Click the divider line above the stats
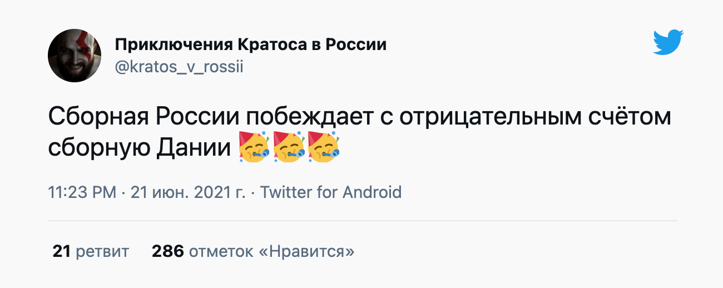 tap(362, 221)
